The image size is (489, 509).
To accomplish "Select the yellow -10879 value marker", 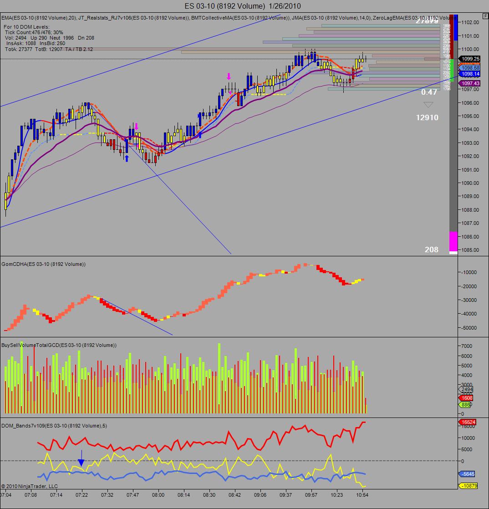I will (x=468, y=486).
